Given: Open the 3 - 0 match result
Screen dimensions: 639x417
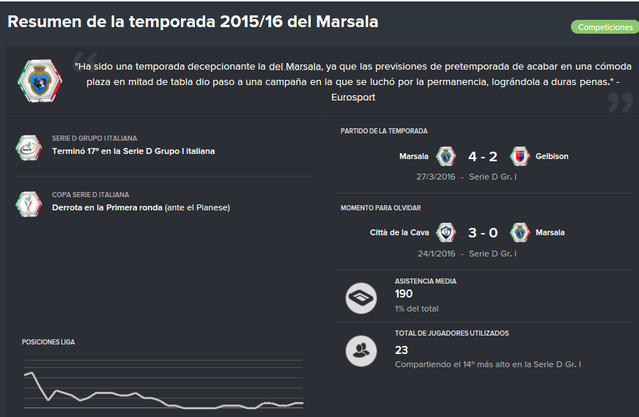Looking at the screenshot, I should (x=483, y=233).
